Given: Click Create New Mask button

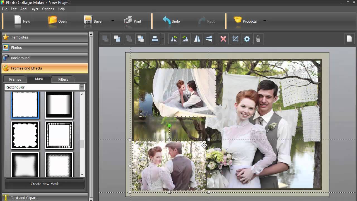Looking at the screenshot, I should (x=45, y=184).
